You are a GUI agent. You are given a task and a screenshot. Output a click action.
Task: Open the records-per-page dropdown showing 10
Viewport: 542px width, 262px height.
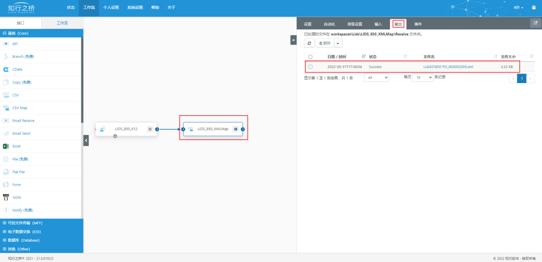[x=422, y=78]
